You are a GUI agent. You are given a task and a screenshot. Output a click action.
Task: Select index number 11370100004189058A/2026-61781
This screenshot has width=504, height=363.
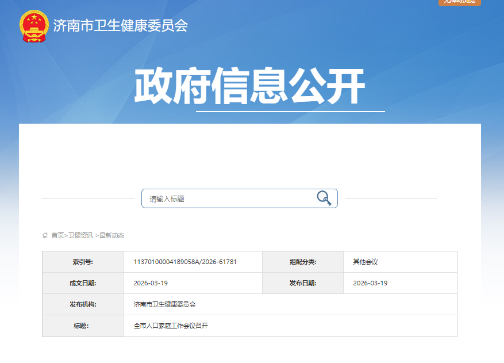coord(185,262)
